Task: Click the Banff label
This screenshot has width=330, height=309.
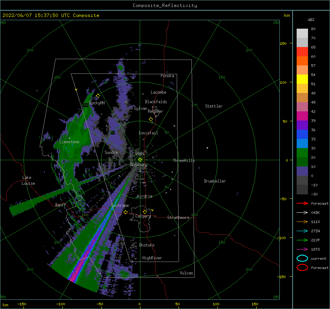Action: point(60,205)
